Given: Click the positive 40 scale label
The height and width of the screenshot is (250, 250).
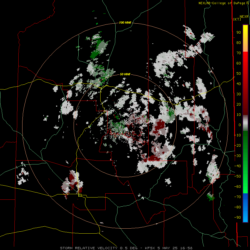Looking at the screenshot, I should point(239,84).
